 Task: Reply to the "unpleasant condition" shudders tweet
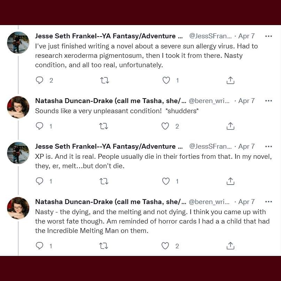(40, 126)
